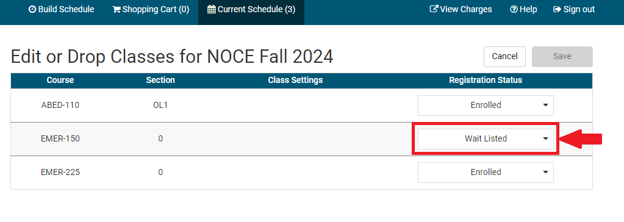Go to the Build Schedule tab
The width and height of the screenshot is (624, 222).
[62, 9]
